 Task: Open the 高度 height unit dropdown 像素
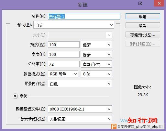[x=96, y=54]
